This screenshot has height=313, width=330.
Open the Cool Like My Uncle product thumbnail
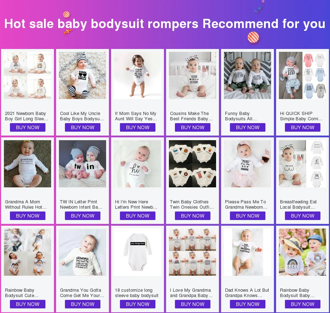click(82, 75)
